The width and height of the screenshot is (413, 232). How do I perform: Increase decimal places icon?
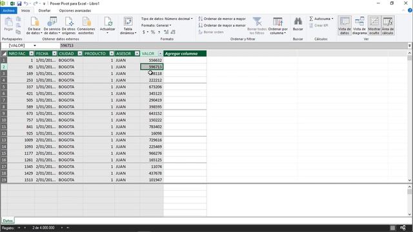click(x=166, y=32)
